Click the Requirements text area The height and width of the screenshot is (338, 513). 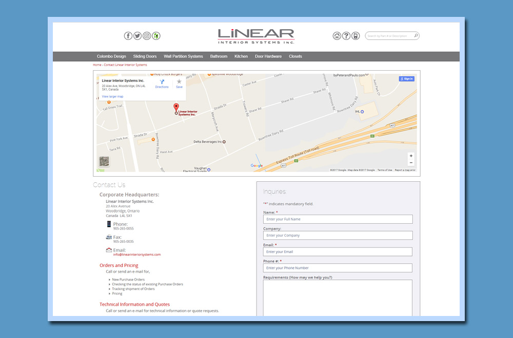pos(338,298)
